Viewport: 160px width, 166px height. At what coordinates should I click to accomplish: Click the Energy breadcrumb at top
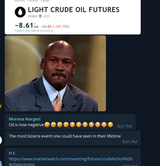pyautogui.click(x=45, y=1)
